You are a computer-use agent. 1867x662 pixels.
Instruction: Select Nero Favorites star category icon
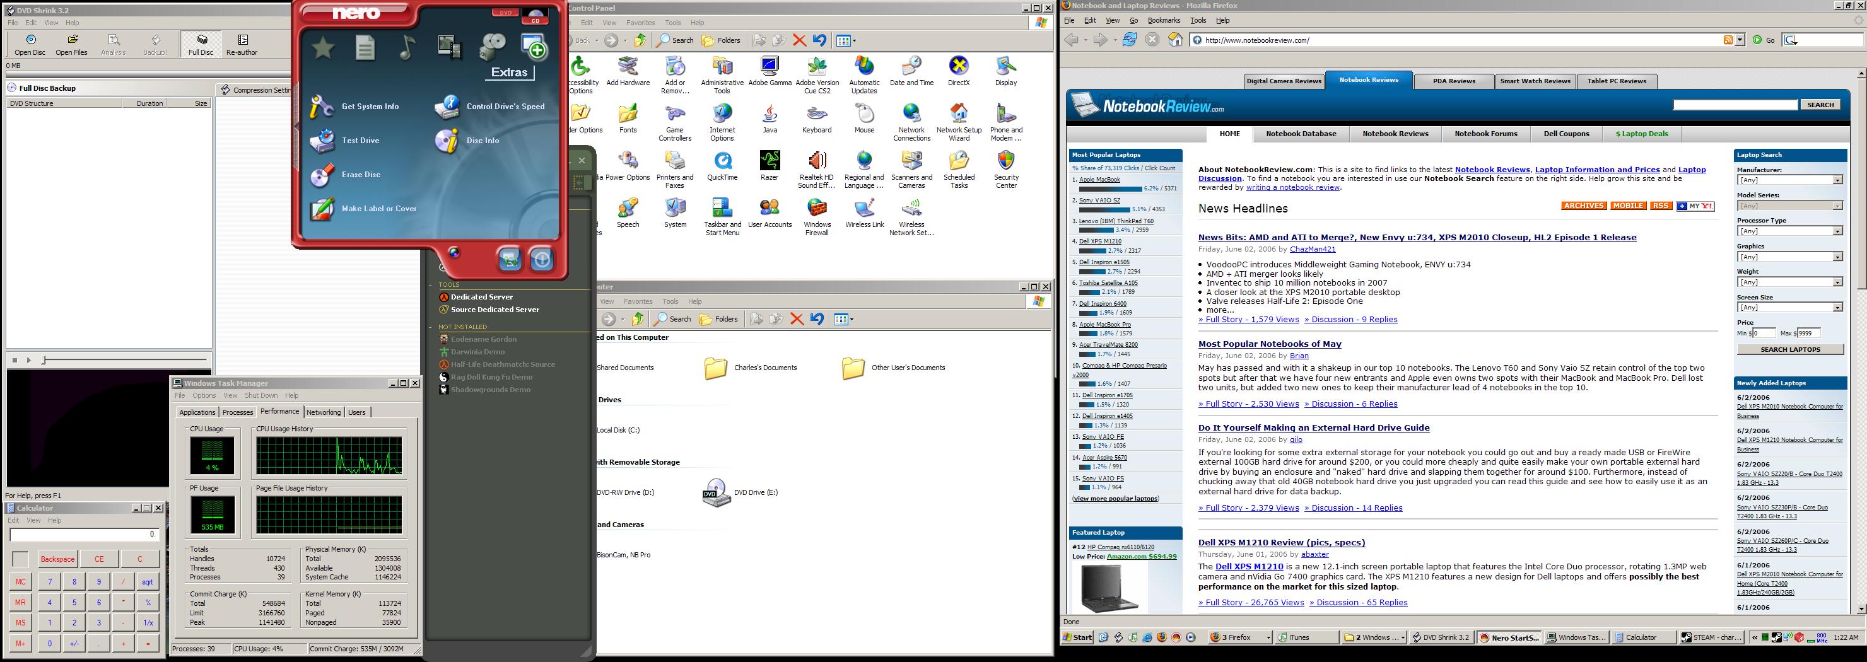322,48
